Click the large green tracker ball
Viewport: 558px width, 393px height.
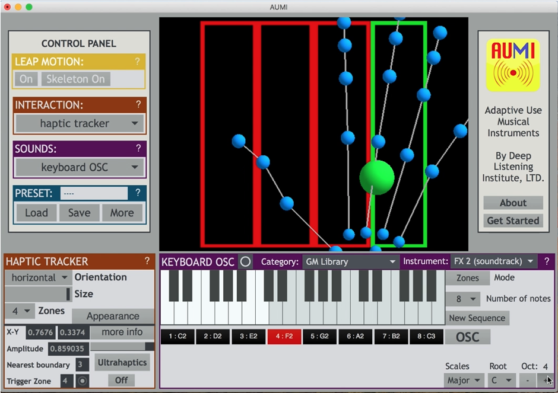[377, 177]
